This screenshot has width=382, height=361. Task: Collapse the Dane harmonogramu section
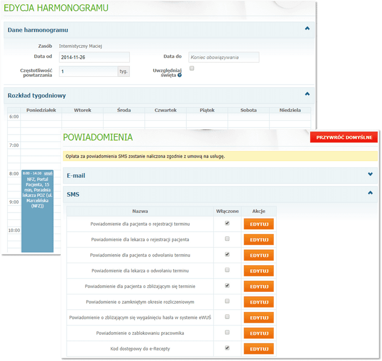307,29
